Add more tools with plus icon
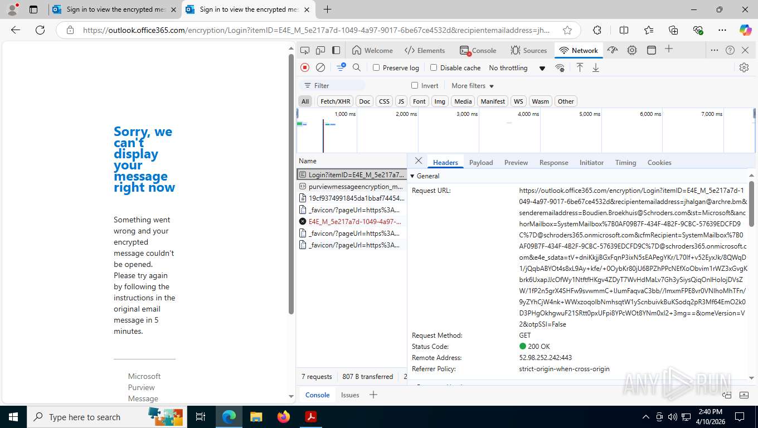This screenshot has height=428, width=758. (669, 49)
